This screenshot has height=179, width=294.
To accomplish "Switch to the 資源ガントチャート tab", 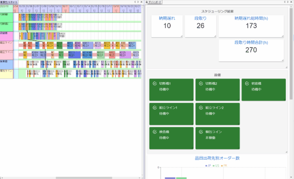I will pyautogui.click(x=9, y=2).
